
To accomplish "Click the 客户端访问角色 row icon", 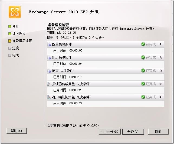I will 49,97.
